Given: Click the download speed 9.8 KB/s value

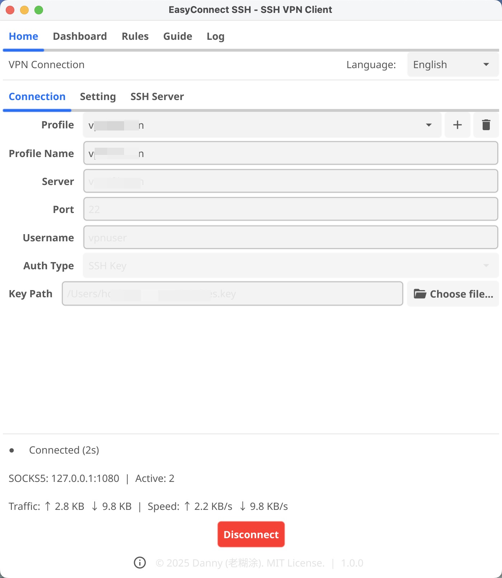Looking at the screenshot, I should pos(269,506).
